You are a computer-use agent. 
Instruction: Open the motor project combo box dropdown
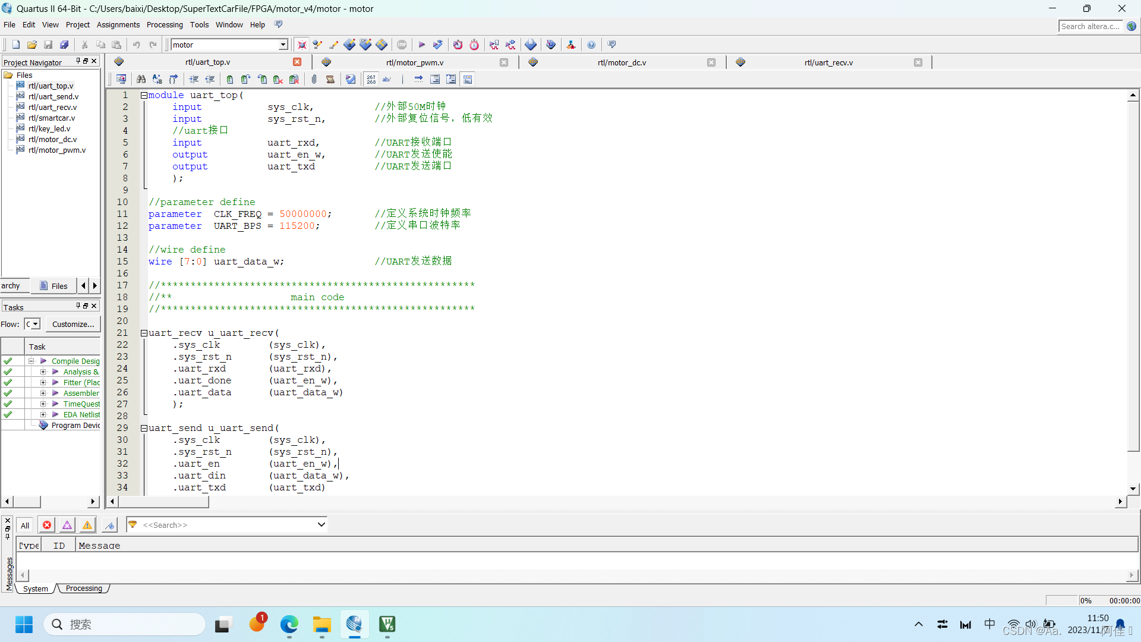tap(283, 45)
